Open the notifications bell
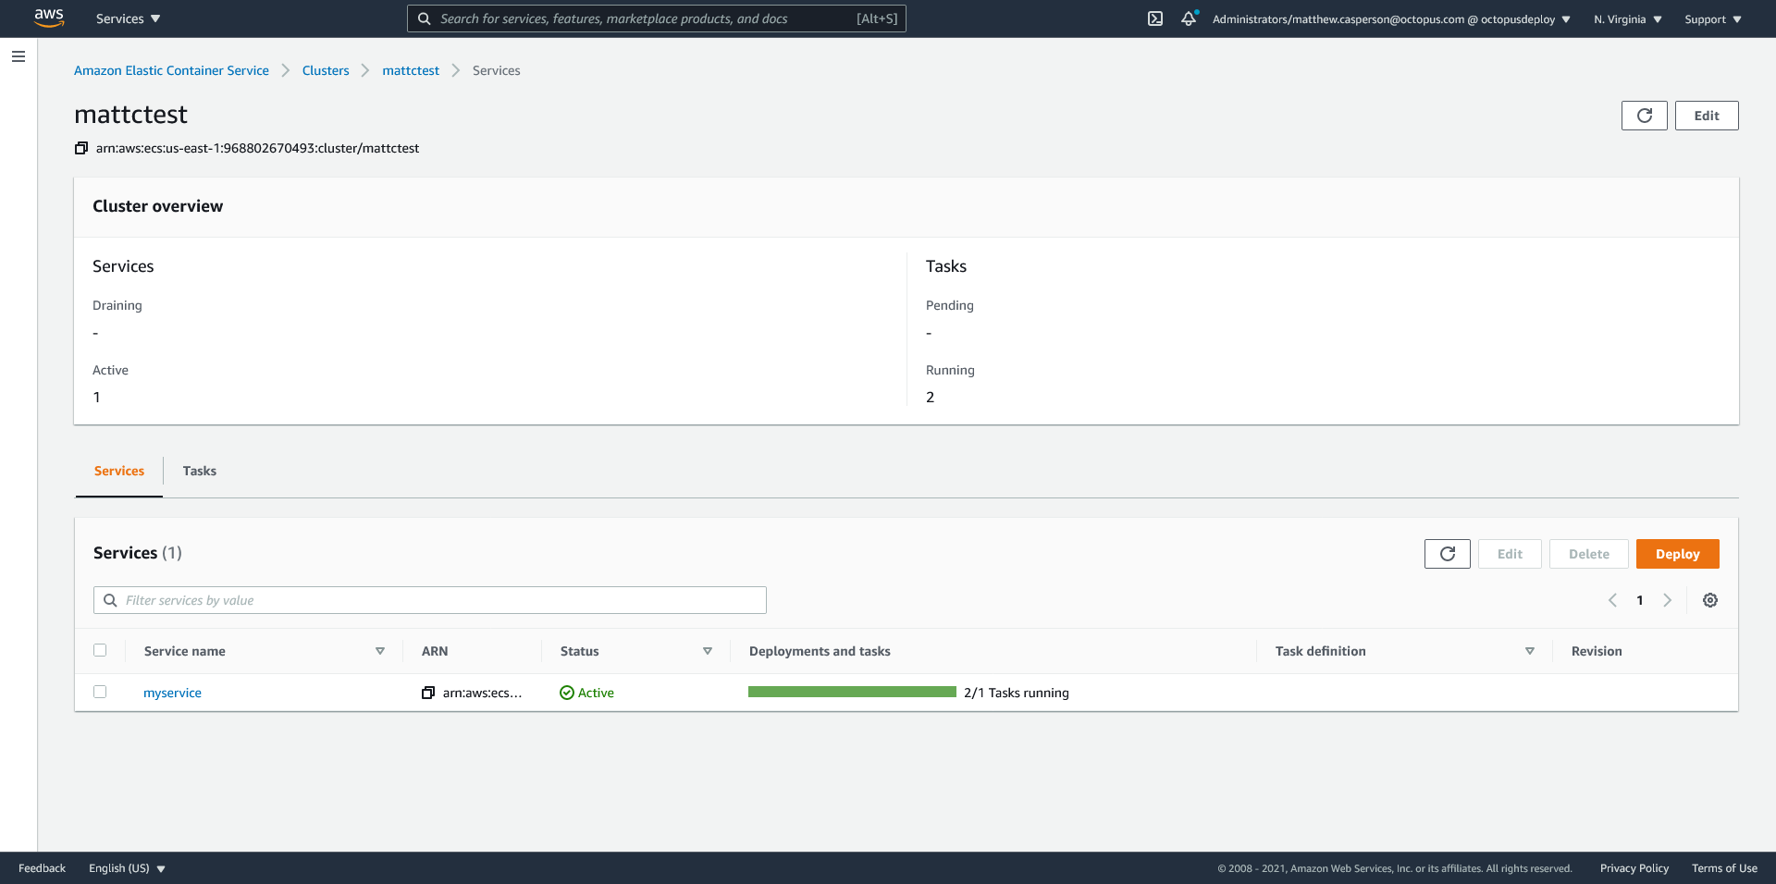The height and width of the screenshot is (884, 1776). tap(1189, 18)
